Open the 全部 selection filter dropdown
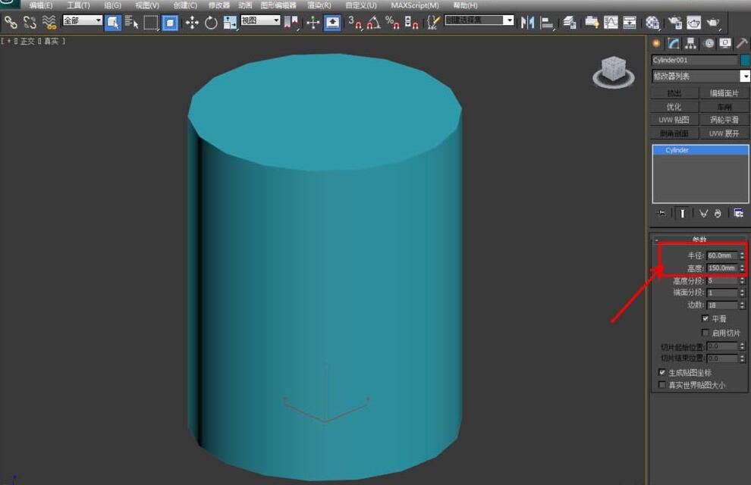The height and width of the screenshot is (485, 751). click(x=83, y=20)
